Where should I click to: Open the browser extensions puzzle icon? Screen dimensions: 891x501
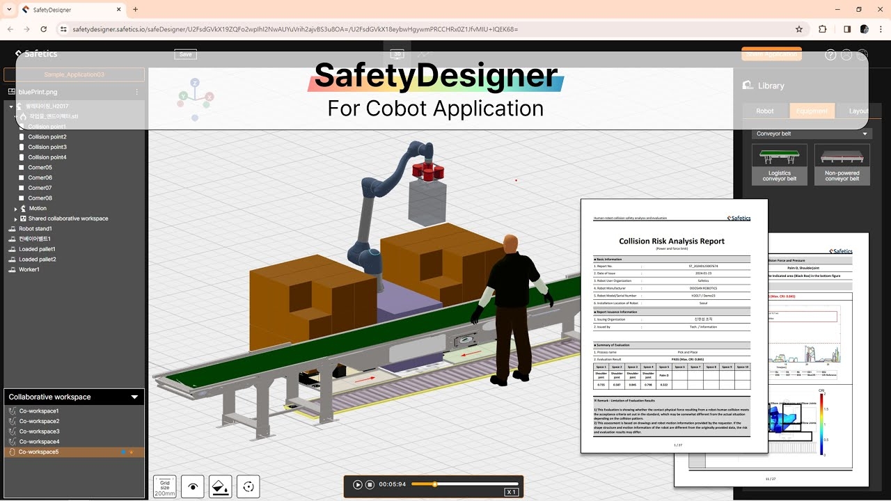tap(823, 29)
